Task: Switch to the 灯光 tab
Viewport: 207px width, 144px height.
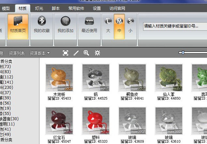Action: [x=39, y=8]
